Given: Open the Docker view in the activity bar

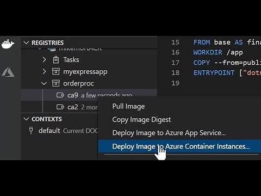Looking at the screenshot, I should point(8,44).
